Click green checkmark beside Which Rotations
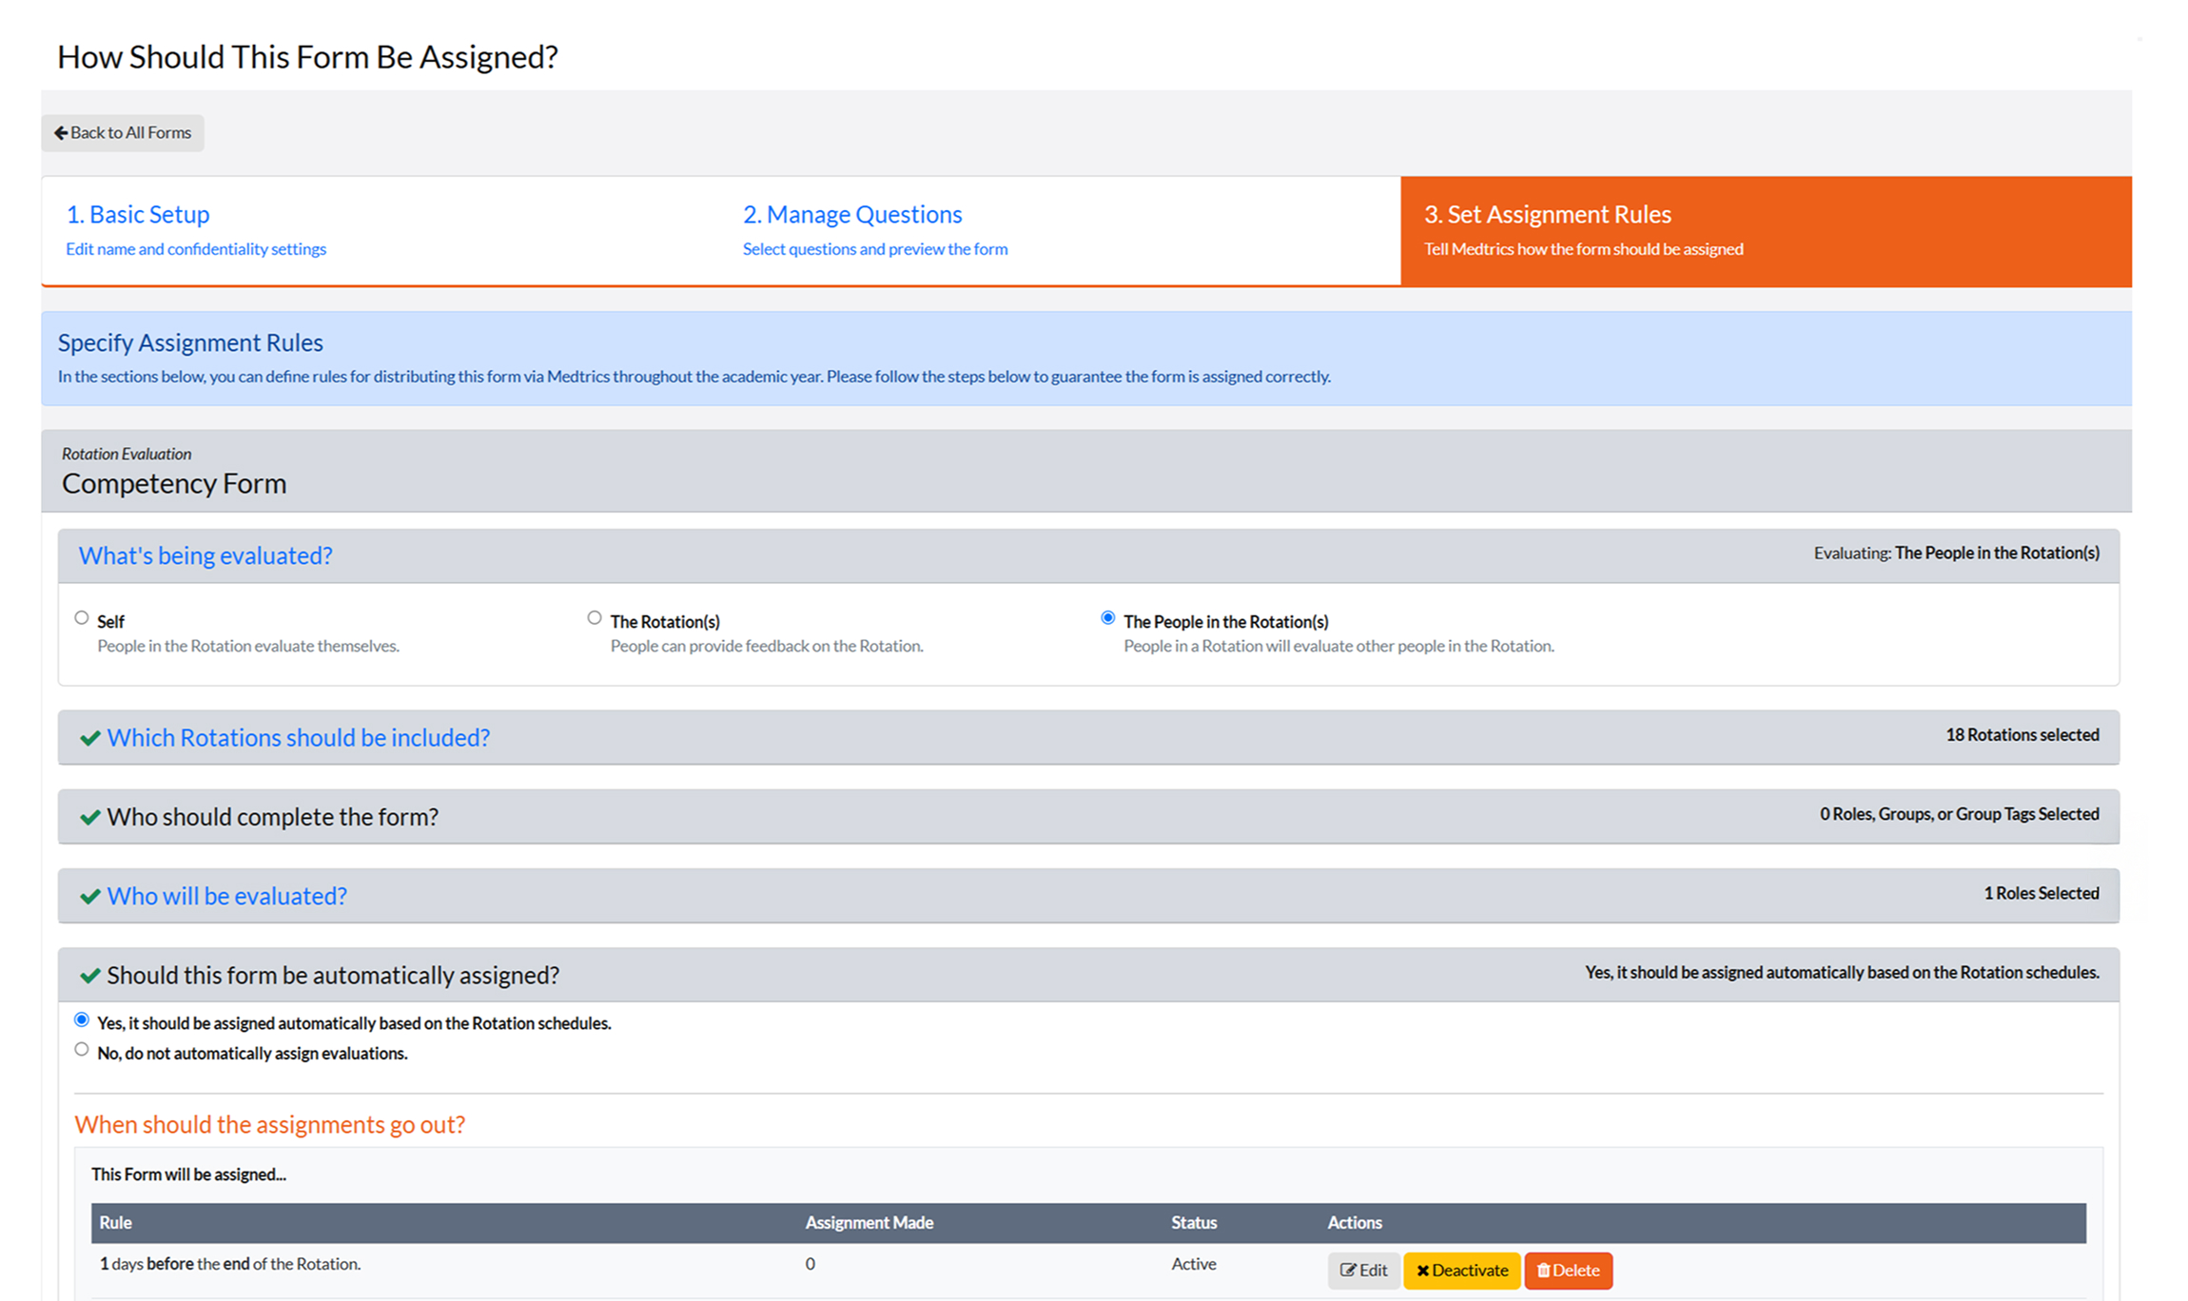Image resolution: width=2188 pixels, height=1301 pixels. point(90,738)
